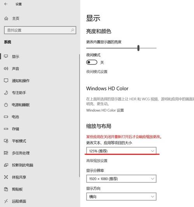The image size is (194, 207).
Task: Toggle the 夜间模式 switch
Action: (x=92, y=62)
